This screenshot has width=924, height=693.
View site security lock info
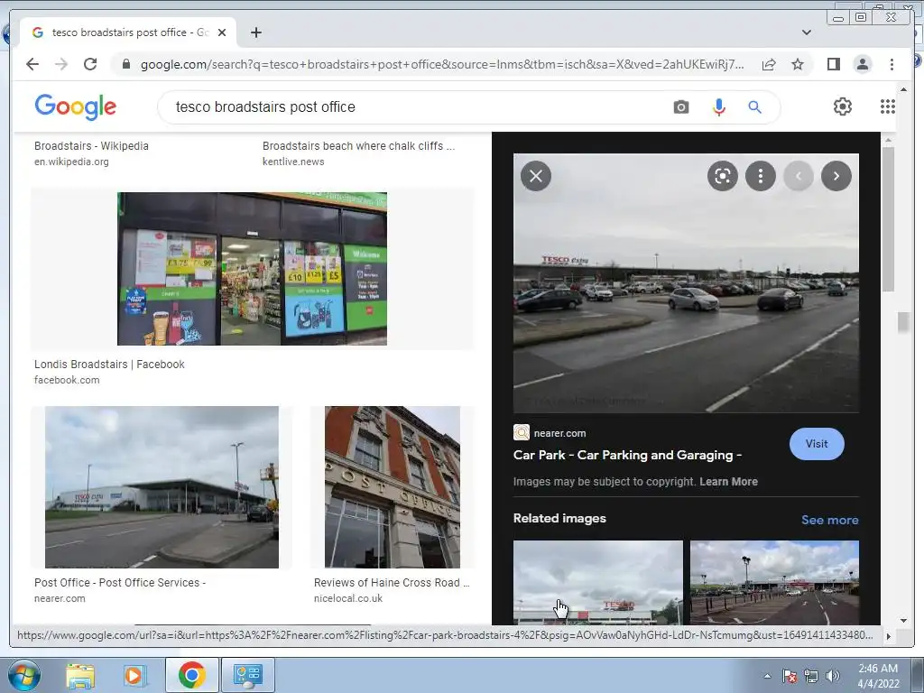pos(126,64)
